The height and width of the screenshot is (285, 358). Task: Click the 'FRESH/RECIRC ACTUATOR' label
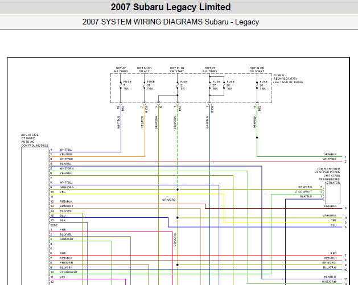tap(329, 181)
